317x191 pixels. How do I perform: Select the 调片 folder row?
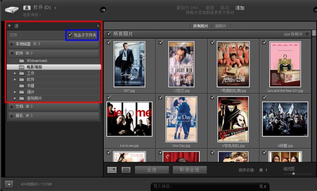[x=54, y=92]
